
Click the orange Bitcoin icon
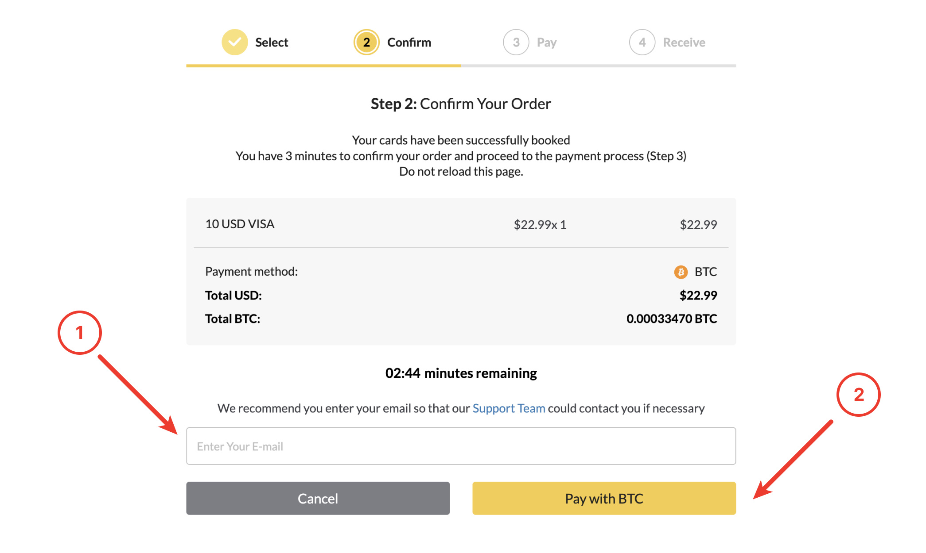(681, 272)
